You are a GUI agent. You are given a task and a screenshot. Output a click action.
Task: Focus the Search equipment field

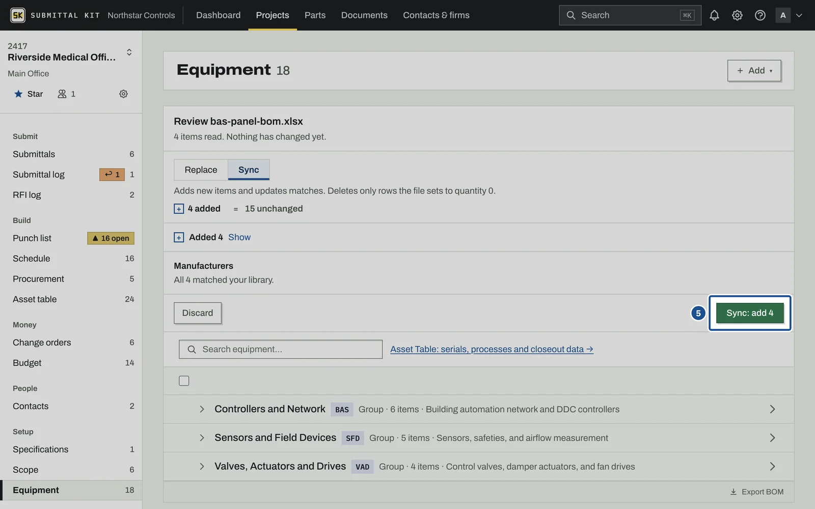coord(281,349)
